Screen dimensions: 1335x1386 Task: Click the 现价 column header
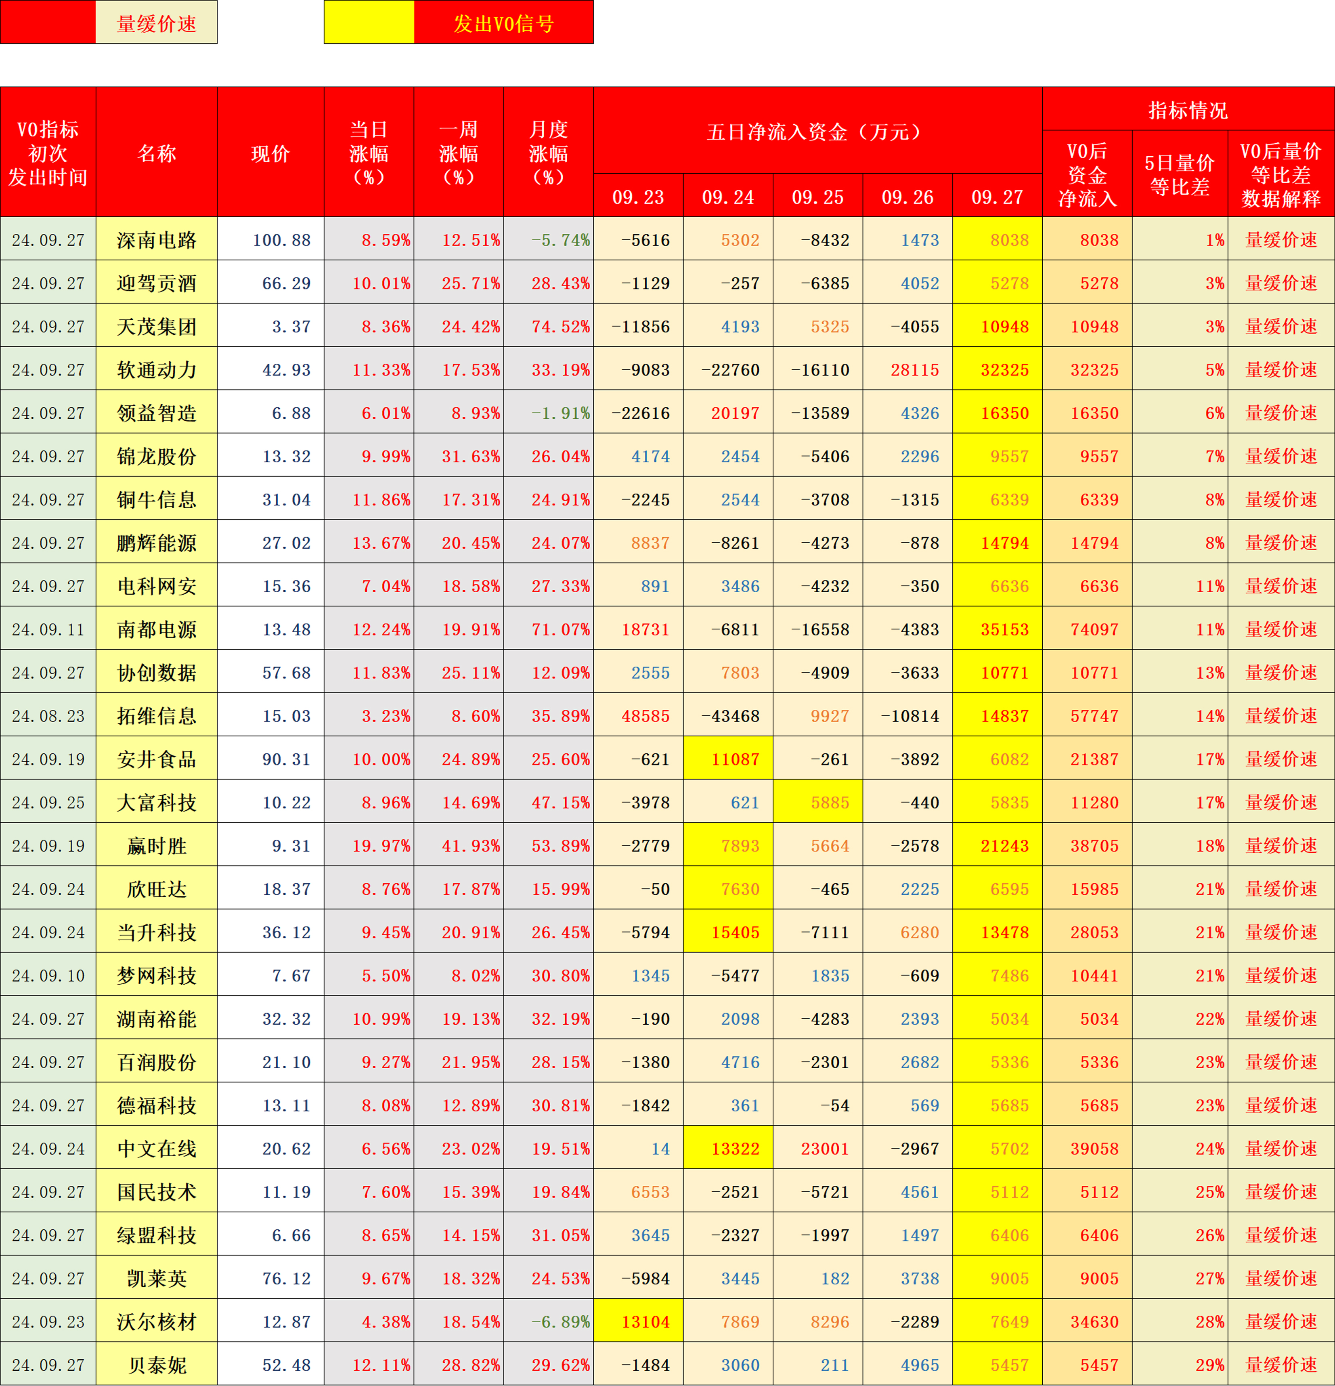click(271, 152)
